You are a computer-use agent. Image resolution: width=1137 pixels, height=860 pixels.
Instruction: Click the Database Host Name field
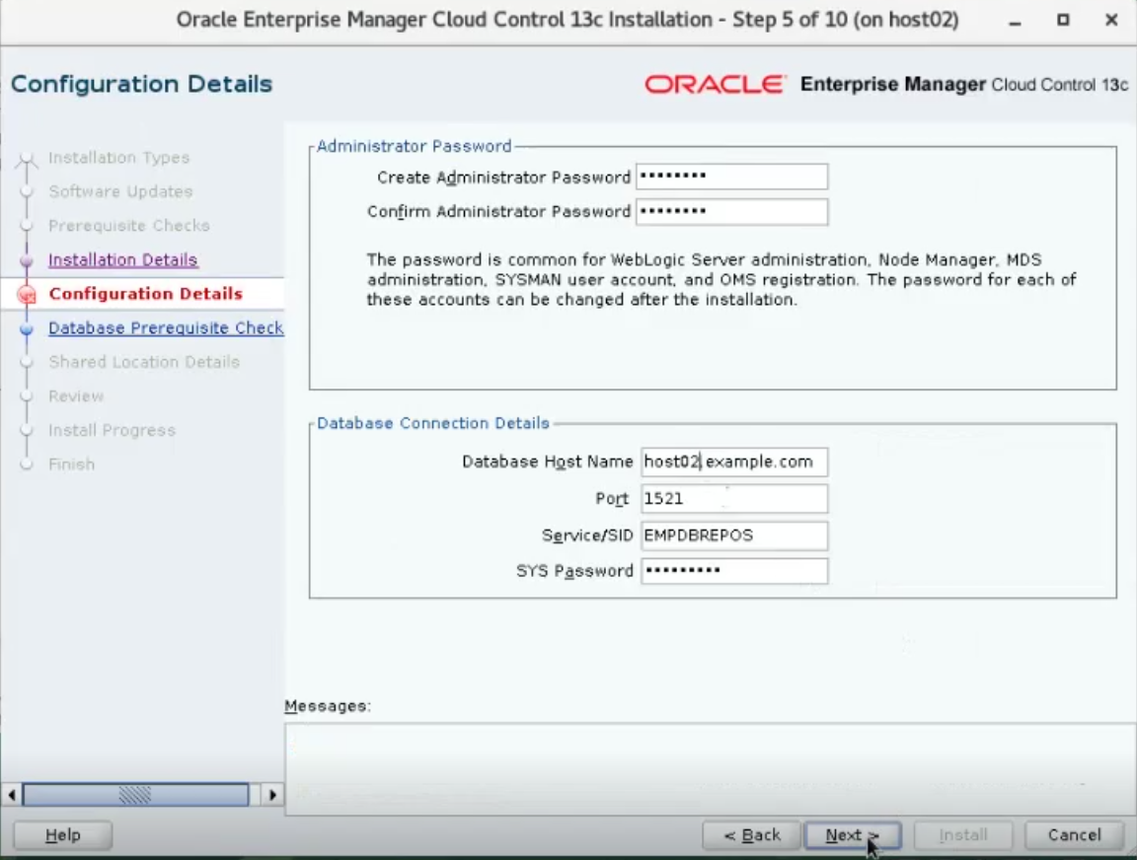(x=734, y=462)
